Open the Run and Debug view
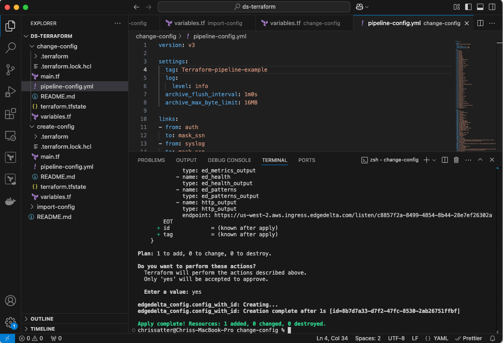This screenshot has width=503, height=343. [x=10, y=92]
